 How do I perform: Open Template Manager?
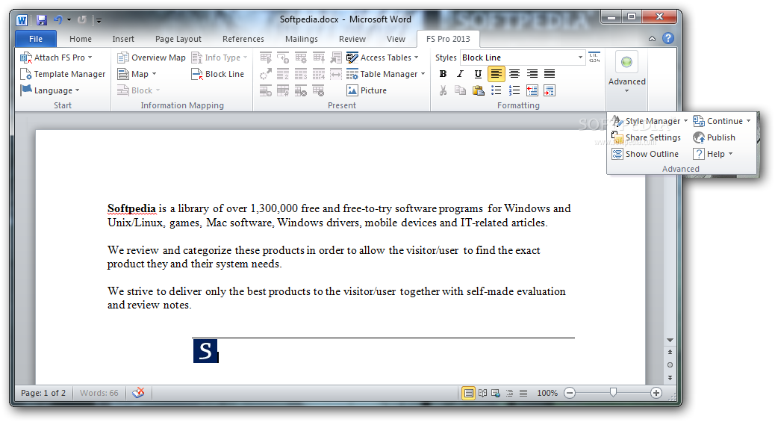(63, 74)
